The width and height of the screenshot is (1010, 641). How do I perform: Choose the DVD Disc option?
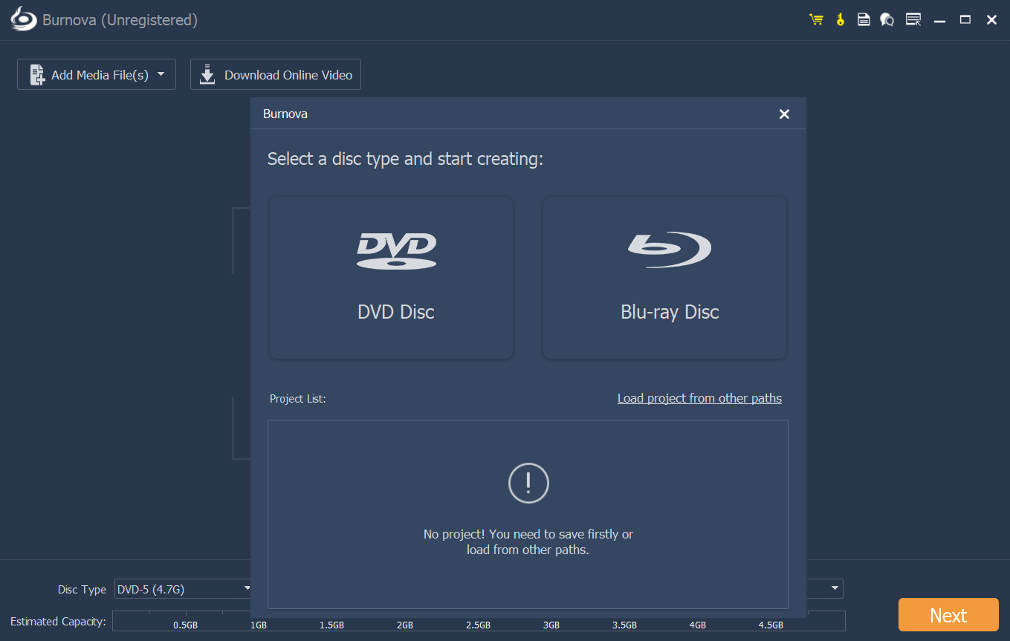click(x=391, y=278)
